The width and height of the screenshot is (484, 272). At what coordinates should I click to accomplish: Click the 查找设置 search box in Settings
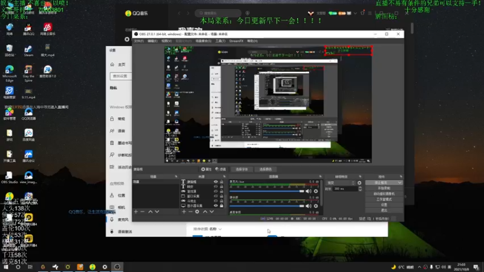[x=120, y=76]
